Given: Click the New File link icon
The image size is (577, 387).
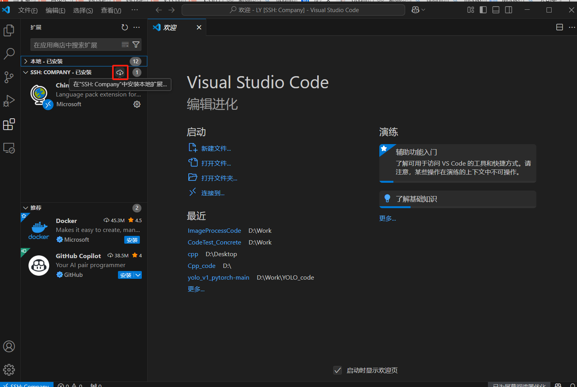Looking at the screenshot, I should pos(193,148).
